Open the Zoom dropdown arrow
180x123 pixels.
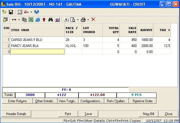(31, 12)
